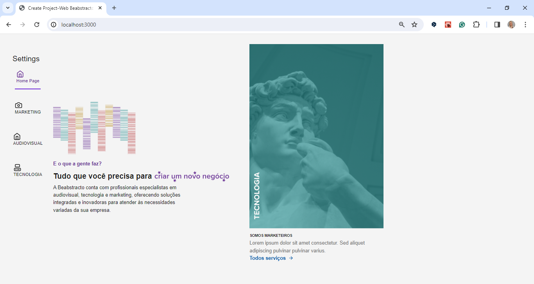Select the Create Project-Web Beabstracto tab
Image resolution: width=534 pixels, height=284 pixels.
pyautogui.click(x=61, y=8)
